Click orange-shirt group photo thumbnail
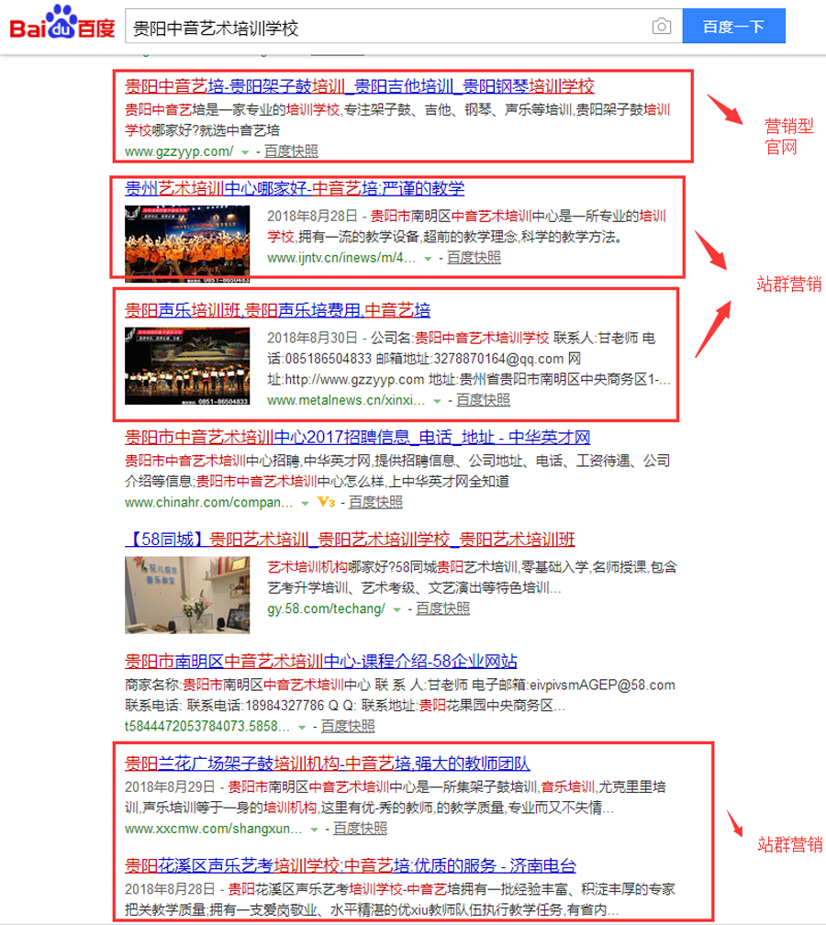The image size is (826, 925). 187,244
